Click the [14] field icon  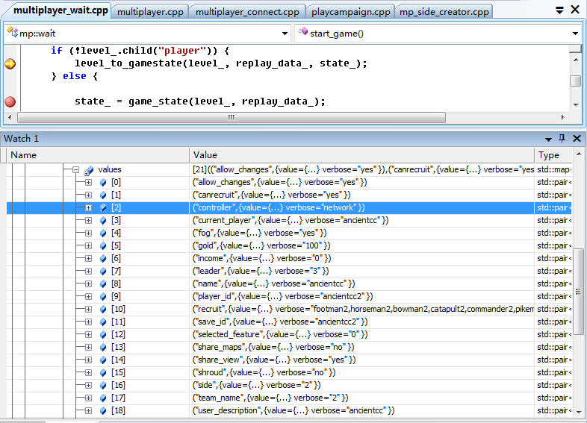tap(103, 360)
